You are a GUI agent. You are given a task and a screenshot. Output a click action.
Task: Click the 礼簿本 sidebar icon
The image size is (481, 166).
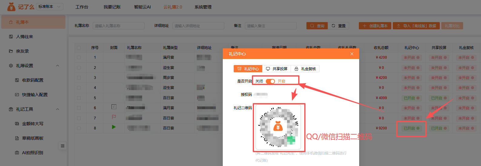[11, 22]
